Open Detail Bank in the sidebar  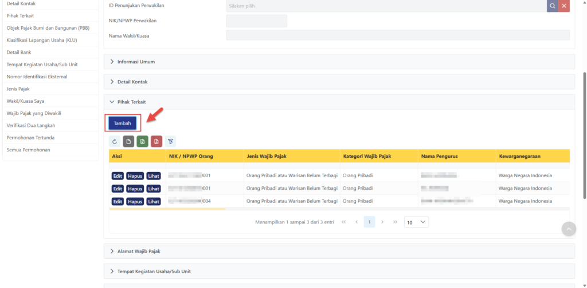coord(19,52)
